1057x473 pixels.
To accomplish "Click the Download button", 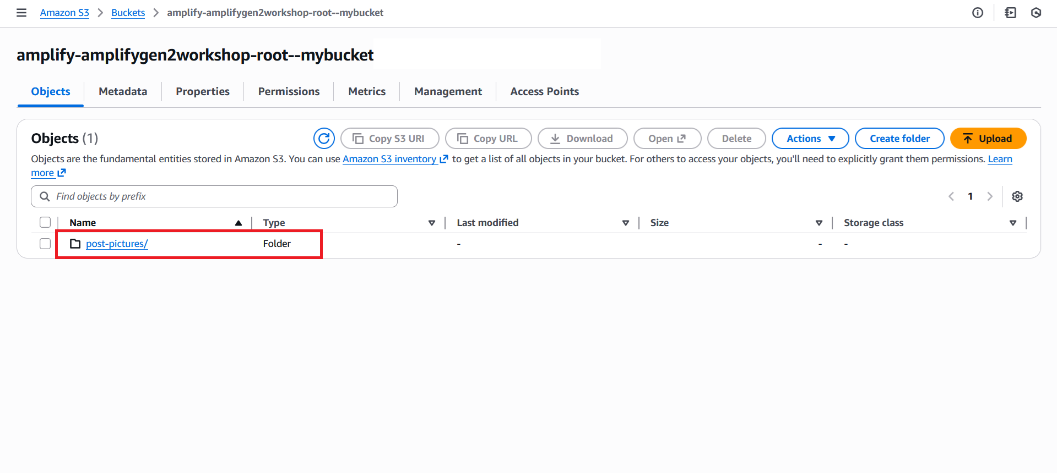I will 583,139.
